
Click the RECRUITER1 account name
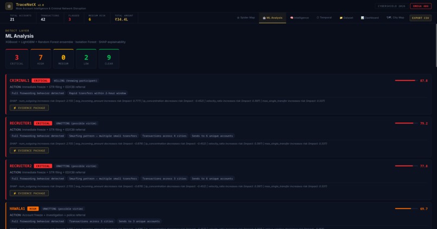tap(21, 123)
